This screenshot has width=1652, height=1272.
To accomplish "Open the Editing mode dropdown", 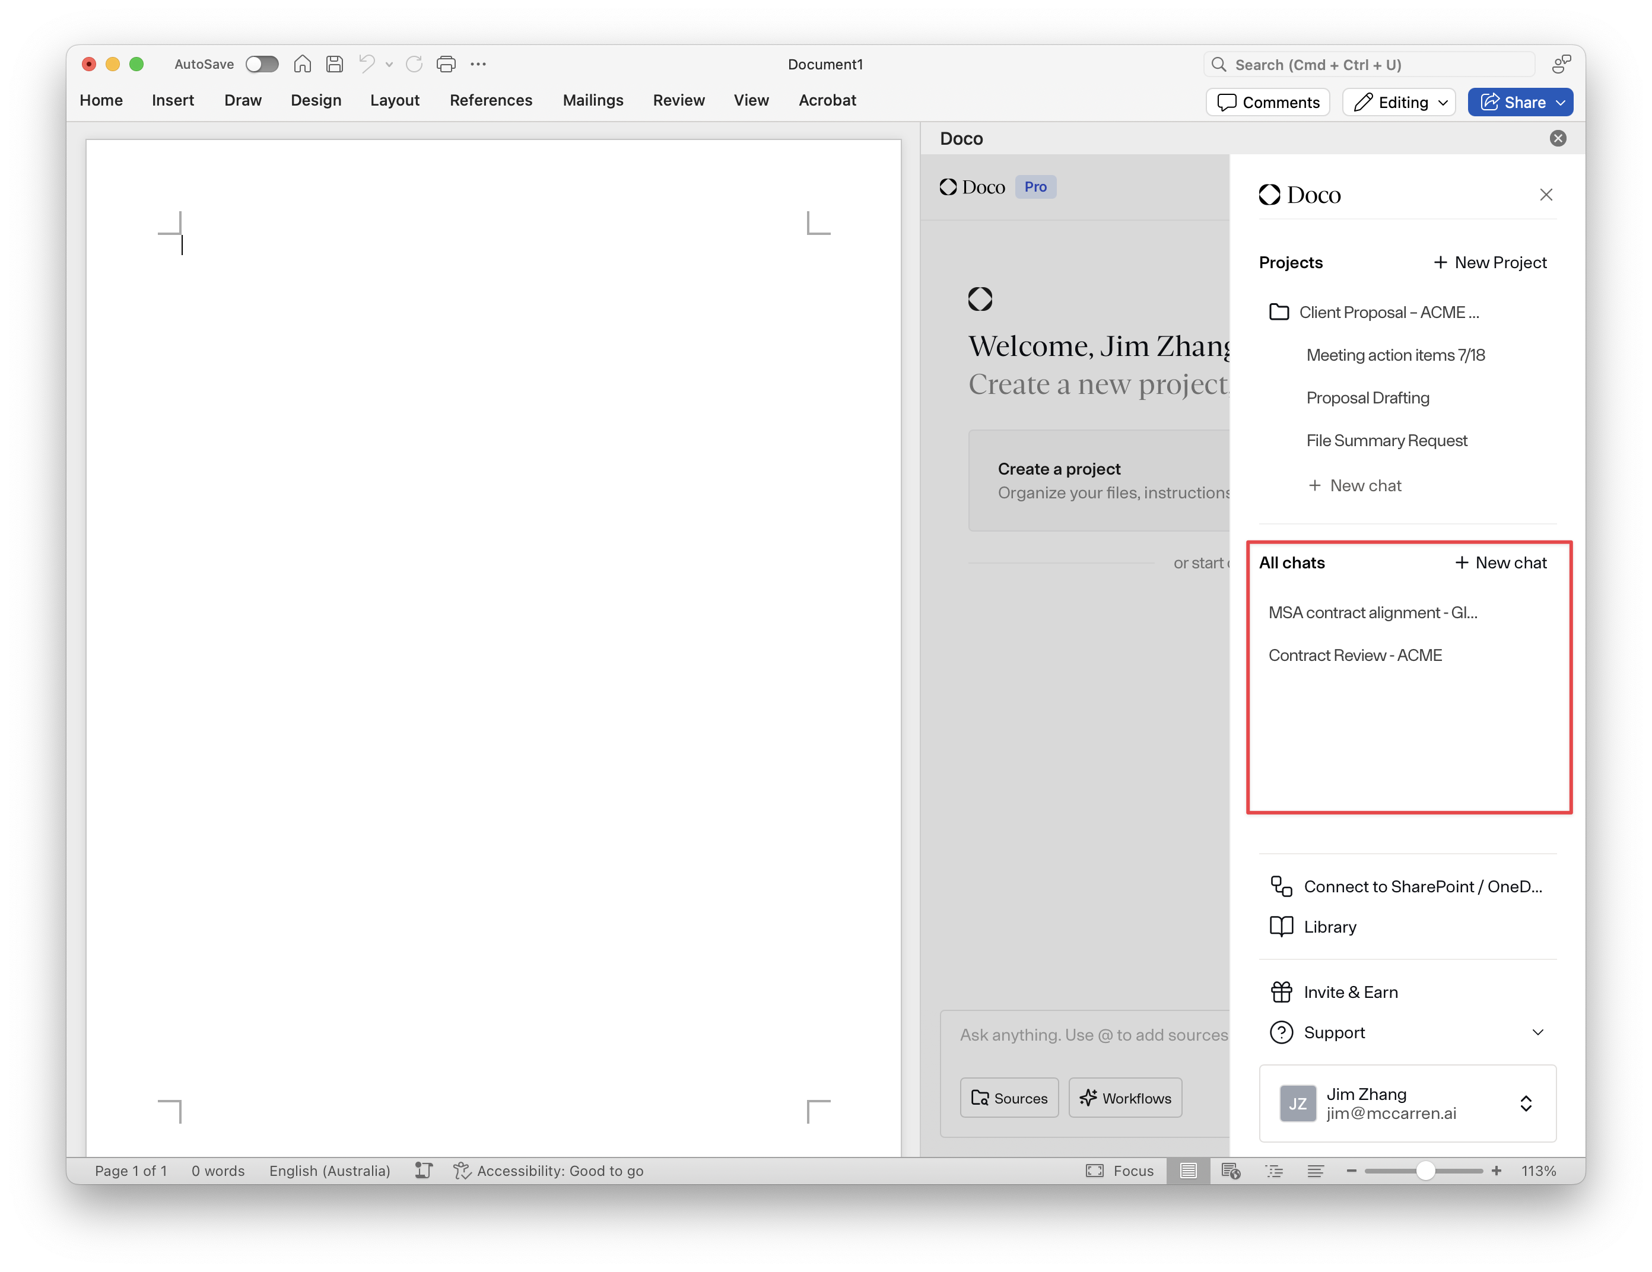I will (x=1398, y=102).
